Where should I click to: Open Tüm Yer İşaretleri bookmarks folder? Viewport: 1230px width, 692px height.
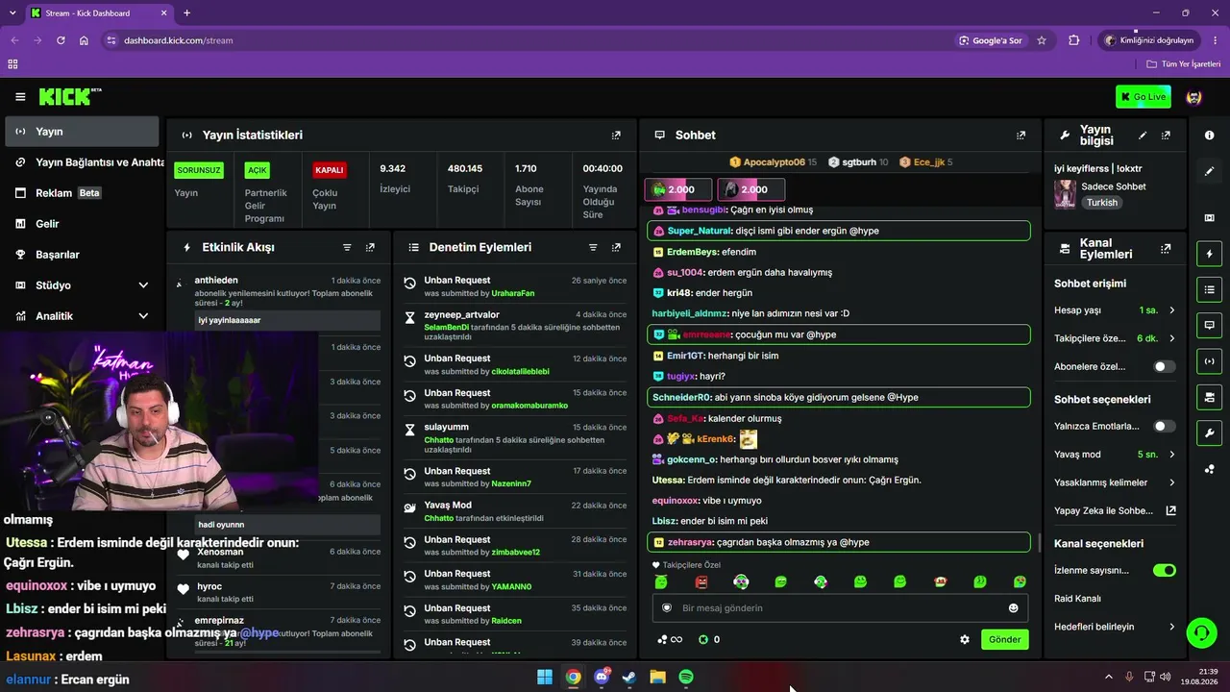click(x=1183, y=63)
